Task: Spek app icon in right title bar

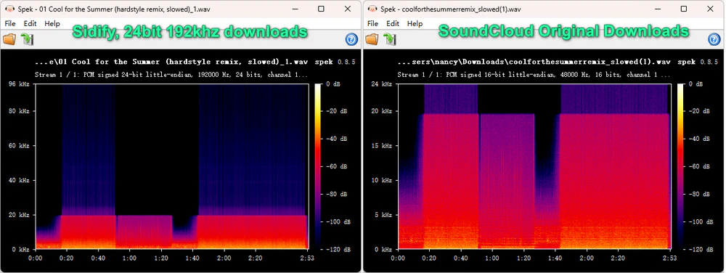Action: pyautogui.click(x=372, y=9)
